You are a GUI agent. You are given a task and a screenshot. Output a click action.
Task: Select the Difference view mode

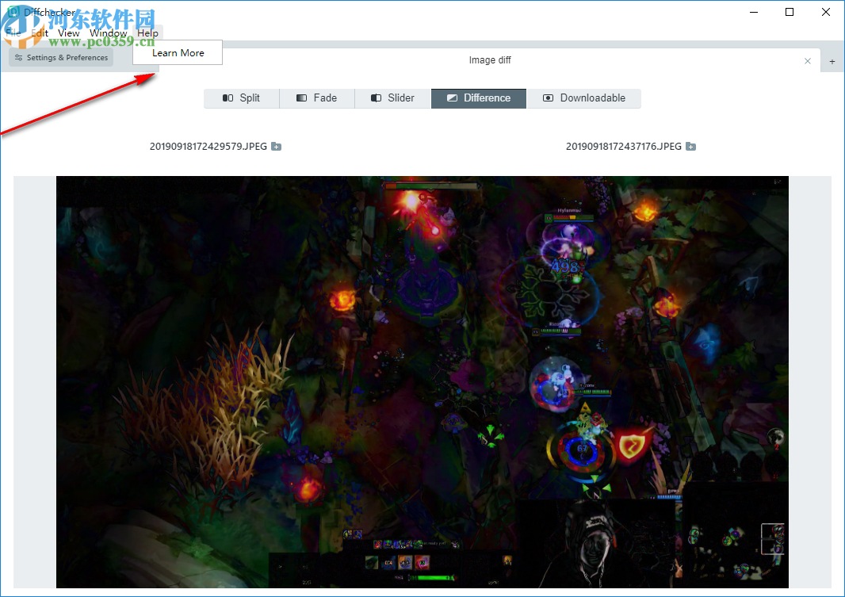pos(479,98)
